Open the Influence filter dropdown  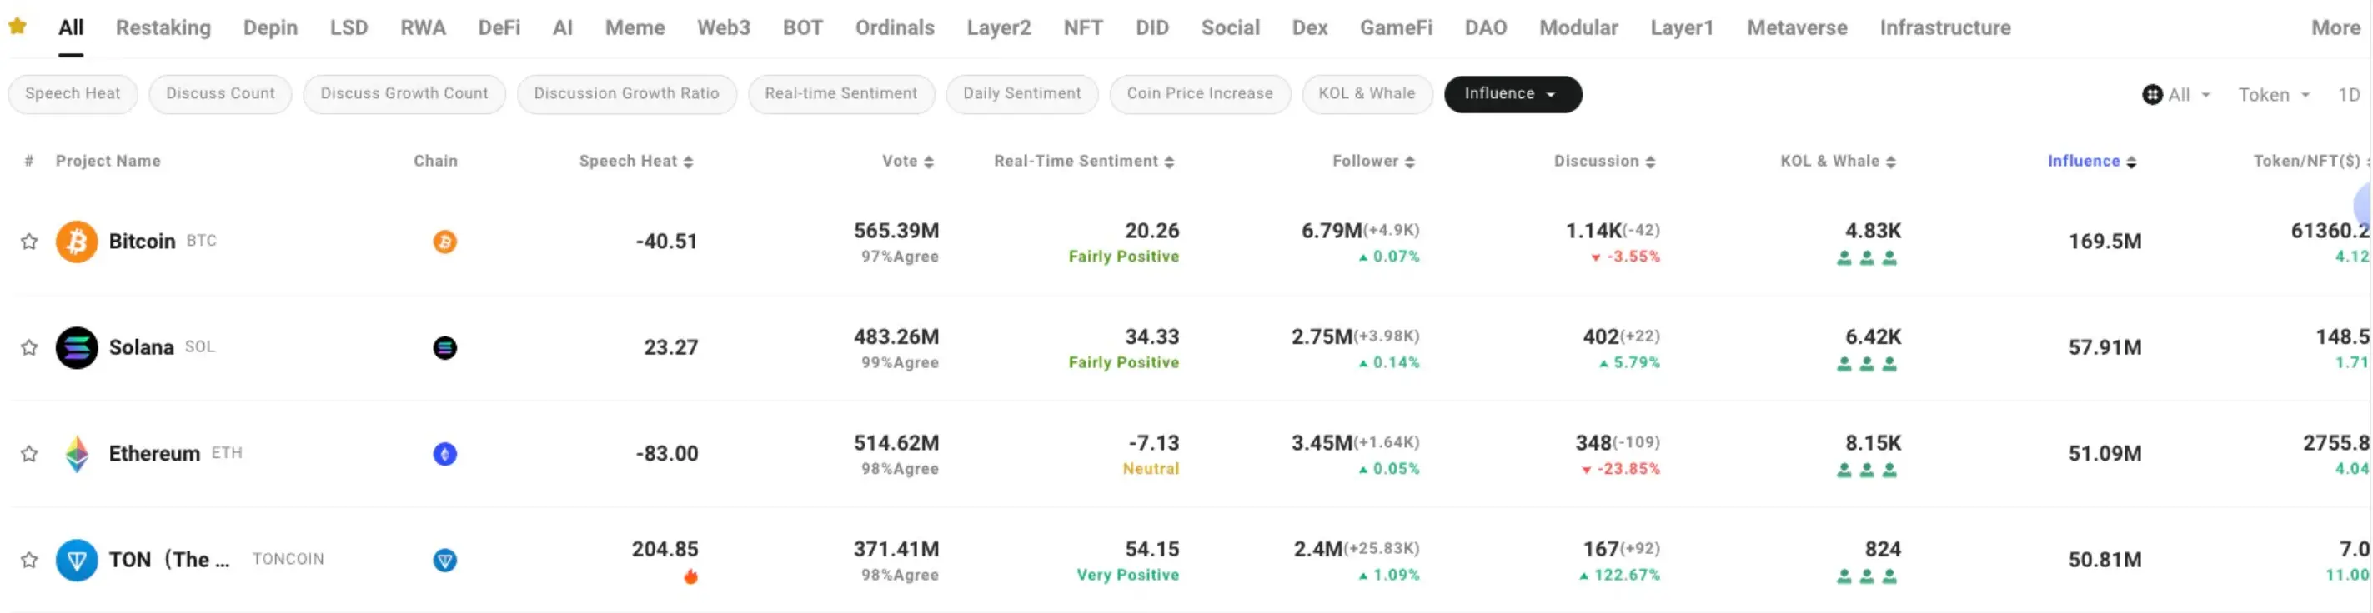tap(1512, 94)
